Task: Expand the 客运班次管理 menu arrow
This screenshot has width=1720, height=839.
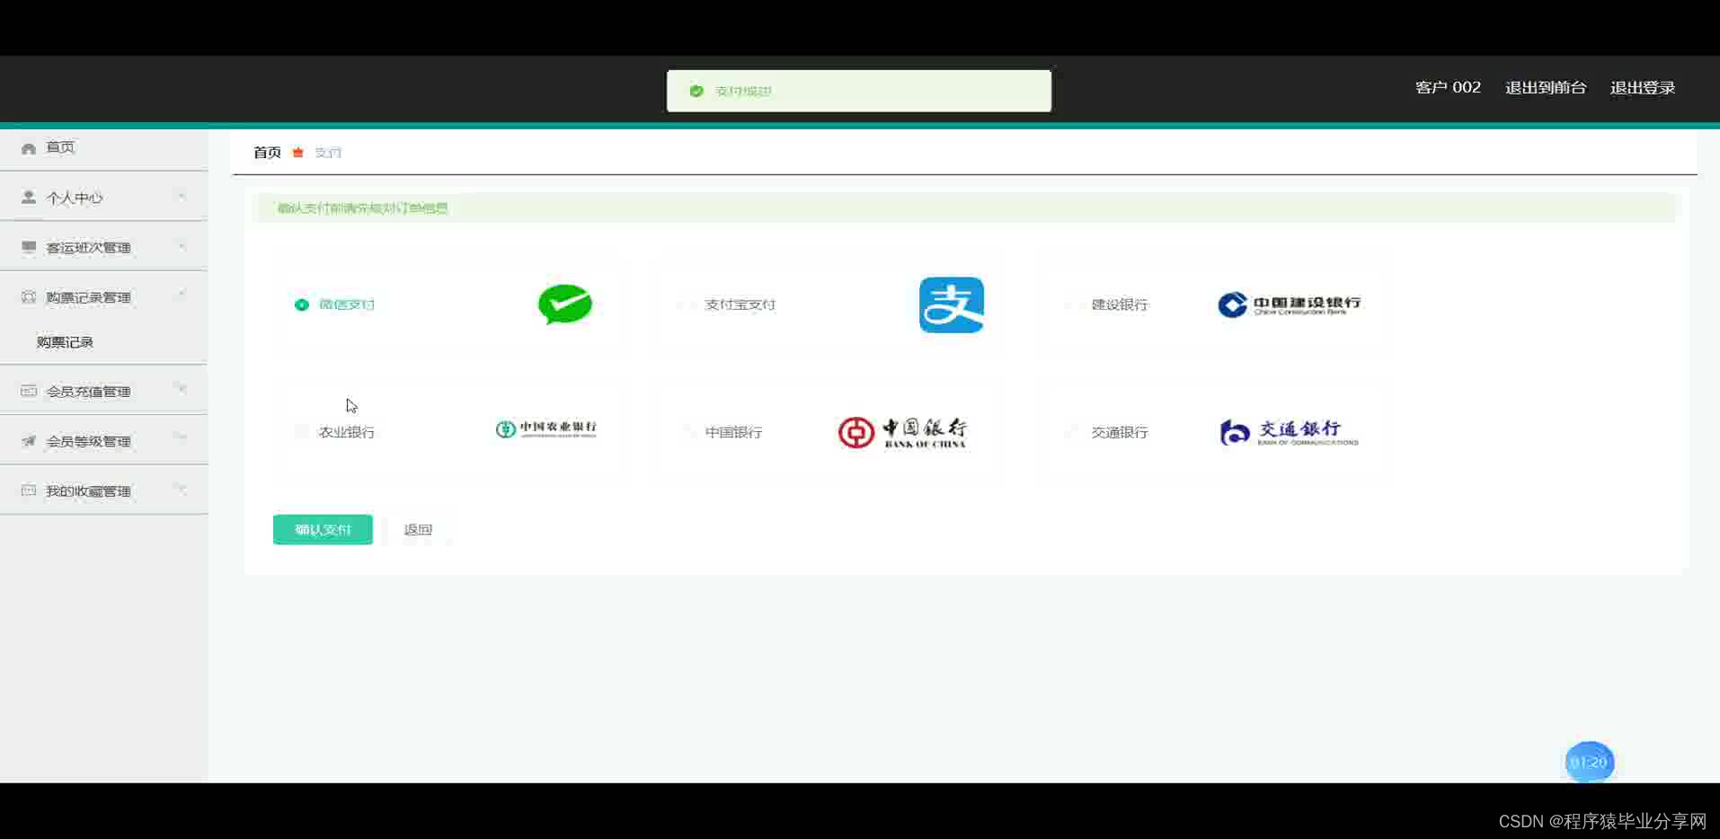Action: [x=182, y=246]
